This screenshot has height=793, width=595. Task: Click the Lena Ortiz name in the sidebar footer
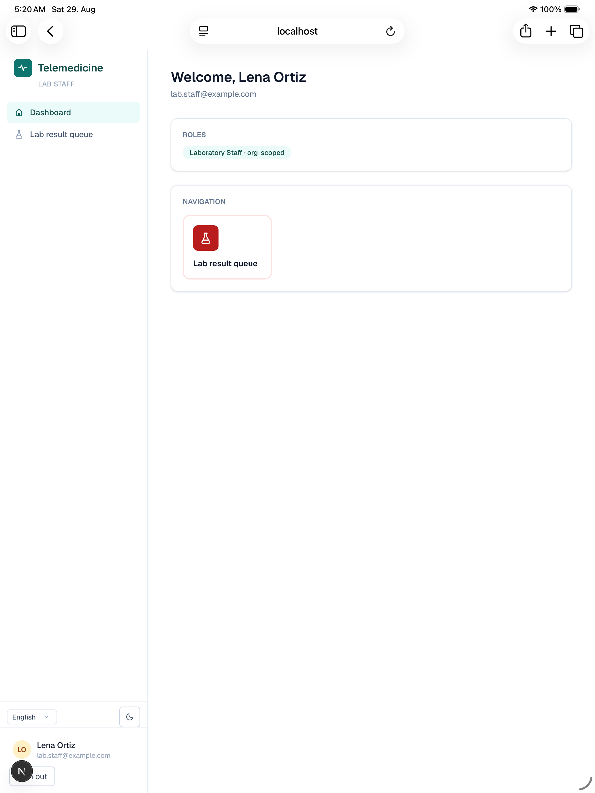tap(56, 745)
